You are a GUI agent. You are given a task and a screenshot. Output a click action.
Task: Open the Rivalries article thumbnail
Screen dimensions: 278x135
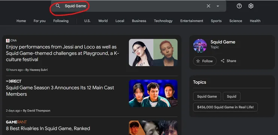[x=153, y=127]
